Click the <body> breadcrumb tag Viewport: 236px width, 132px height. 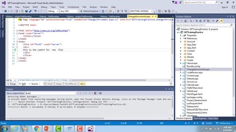[x=59, y=84]
